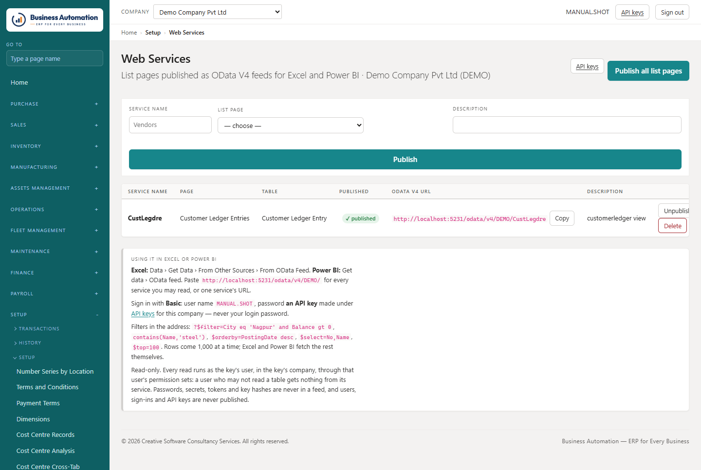The height and width of the screenshot is (470, 701).
Task: Expand the Payroll sidebar section
Action: pyautogui.click(x=55, y=294)
